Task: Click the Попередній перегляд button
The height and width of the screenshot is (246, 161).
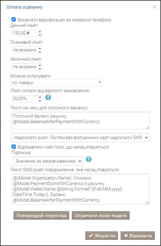Action: click(x=41, y=215)
